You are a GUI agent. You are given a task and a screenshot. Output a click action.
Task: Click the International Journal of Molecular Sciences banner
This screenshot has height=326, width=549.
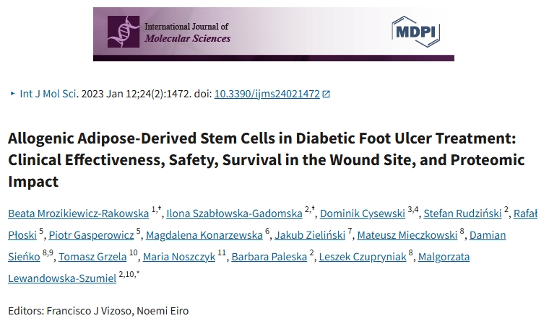(273, 33)
